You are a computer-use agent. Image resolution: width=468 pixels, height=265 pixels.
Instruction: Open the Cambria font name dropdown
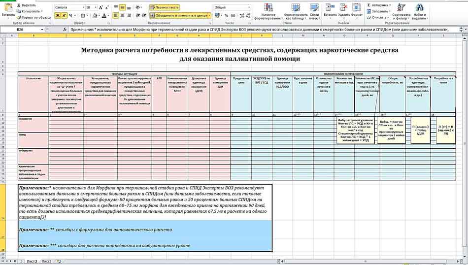click(x=83, y=7)
